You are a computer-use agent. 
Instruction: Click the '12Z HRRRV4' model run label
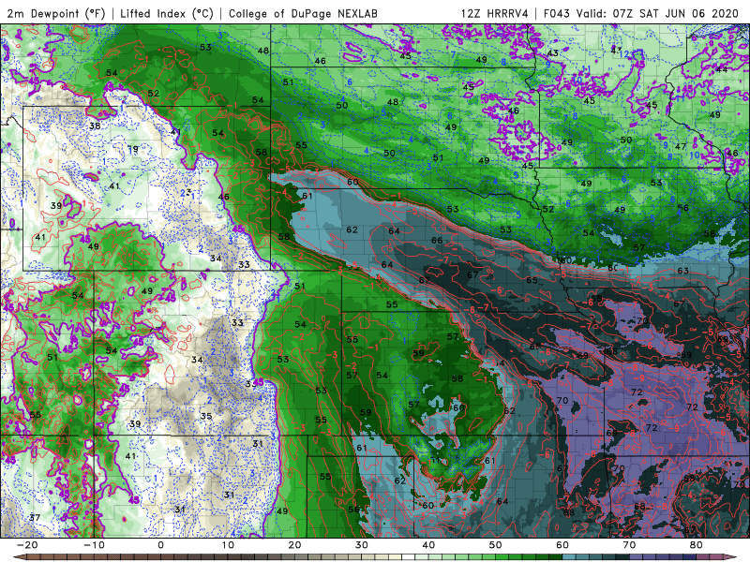494,13
